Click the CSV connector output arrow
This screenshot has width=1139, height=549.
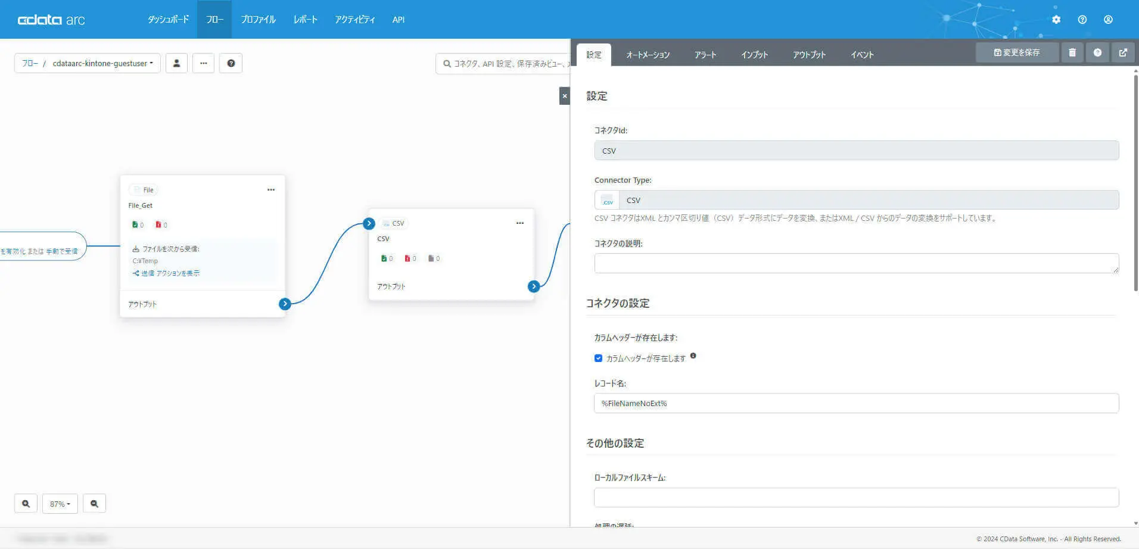[x=534, y=286]
